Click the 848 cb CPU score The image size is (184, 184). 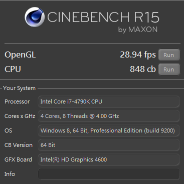(143, 69)
